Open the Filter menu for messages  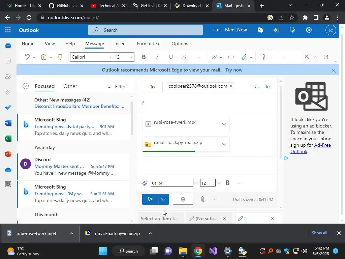(x=116, y=86)
